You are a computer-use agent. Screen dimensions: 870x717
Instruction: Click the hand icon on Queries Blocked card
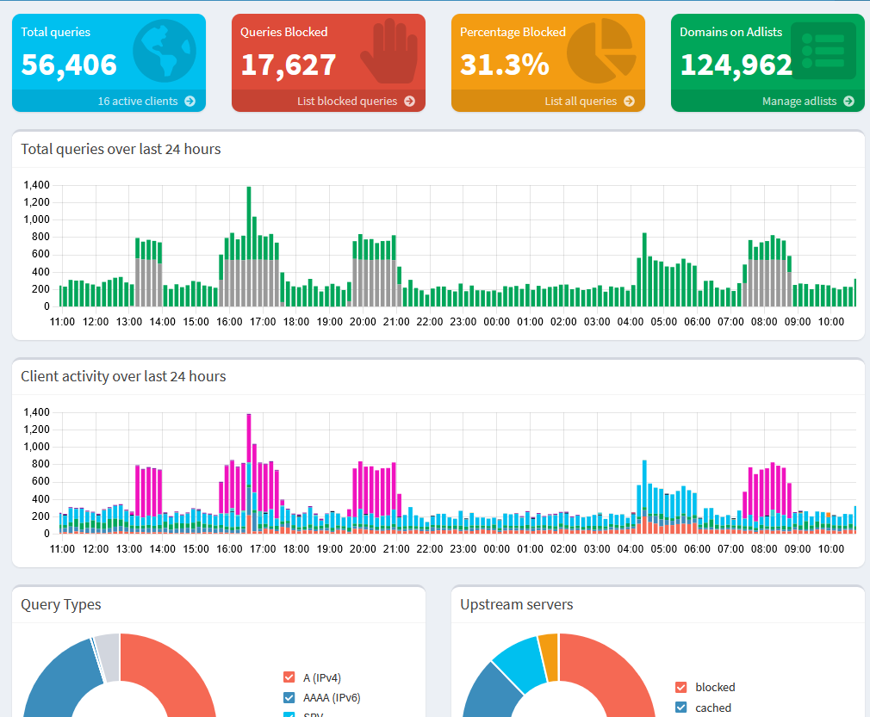click(x=387, y=52)
